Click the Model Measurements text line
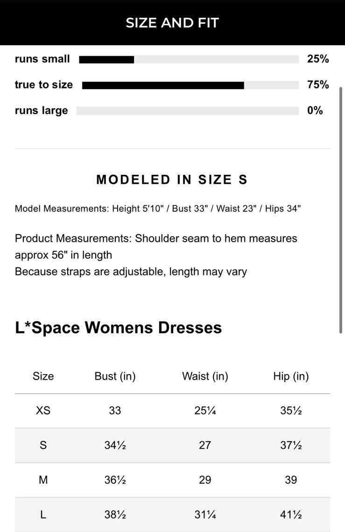 click(x=158, y=208)
